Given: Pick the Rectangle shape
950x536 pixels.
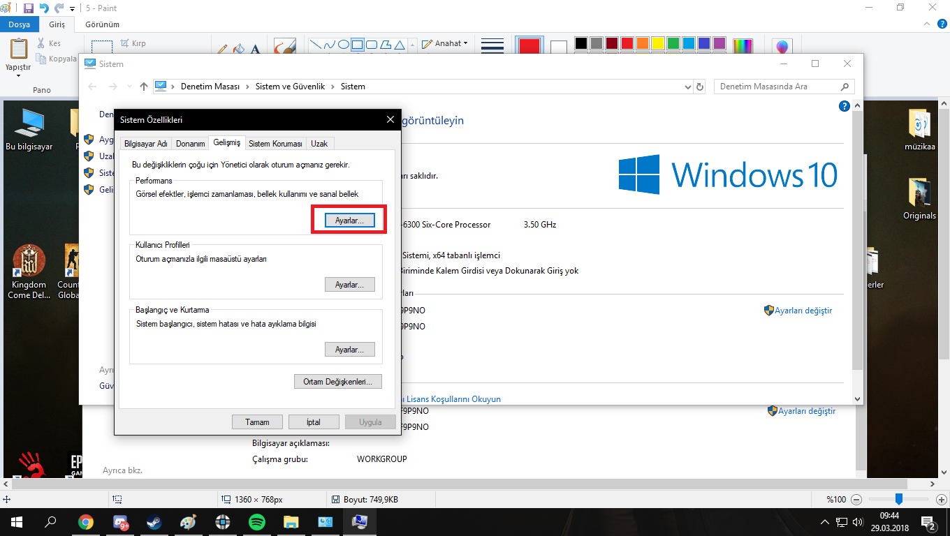Looking at the screenshot, I should pos(358,44).
